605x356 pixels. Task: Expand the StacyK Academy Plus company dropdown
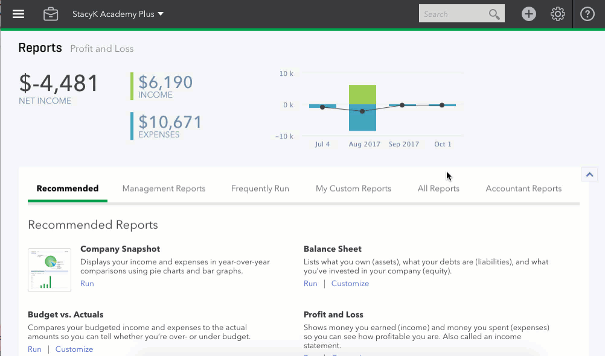click(x=118, y=14)
